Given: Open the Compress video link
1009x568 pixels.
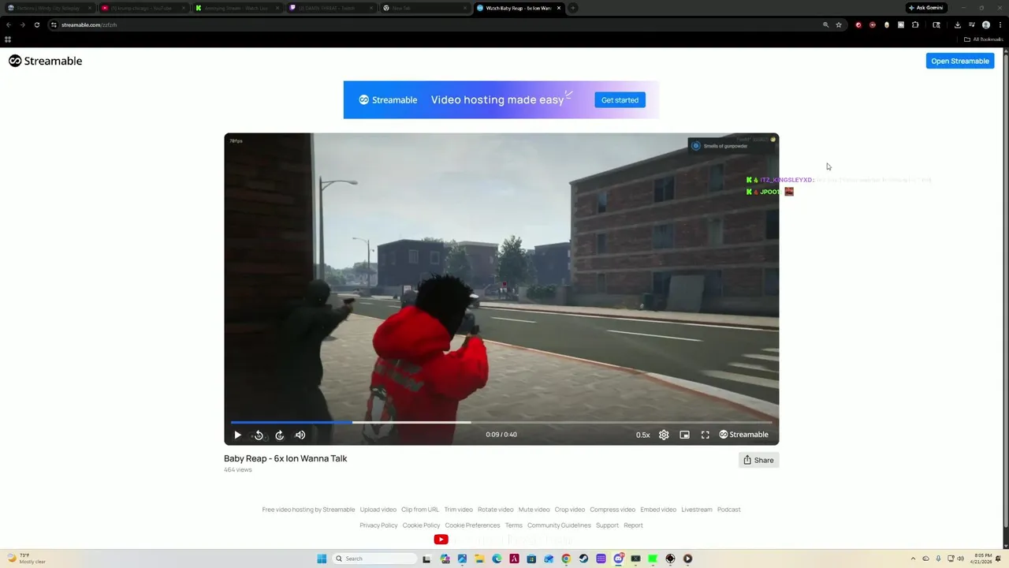Looking at the screenshot, I should click(x=612, y=510).
